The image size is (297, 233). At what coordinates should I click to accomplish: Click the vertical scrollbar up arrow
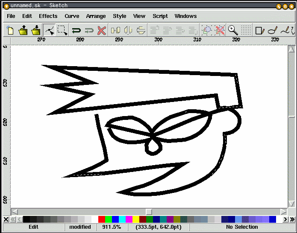tap(291, 49)
